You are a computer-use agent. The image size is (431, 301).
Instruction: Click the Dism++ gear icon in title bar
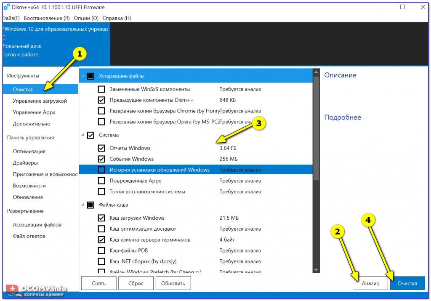[x=7, y=7]
